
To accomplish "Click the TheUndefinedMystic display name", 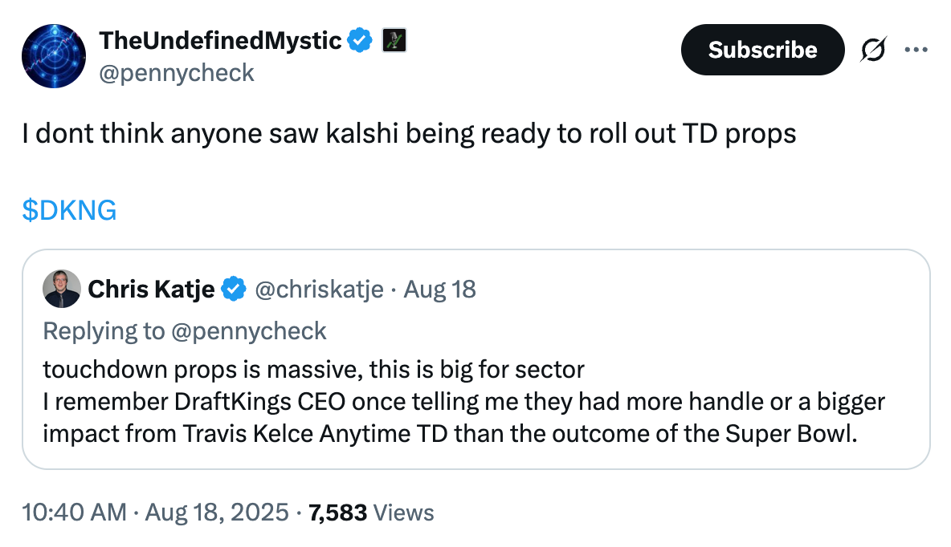I will pos(220,39).
